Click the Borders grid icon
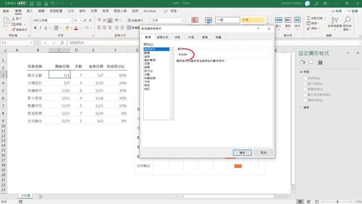The width and height of the screenshot is (362, 204). pyautogui.click(x=56, y=28)
